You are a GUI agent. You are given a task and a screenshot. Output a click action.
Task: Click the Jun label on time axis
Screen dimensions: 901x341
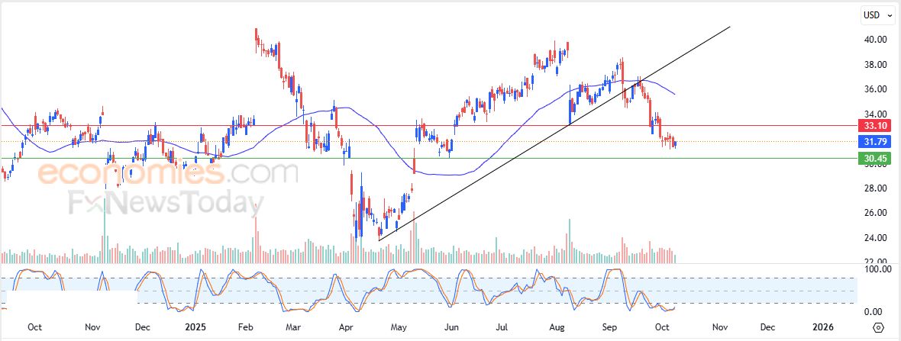[452, 327]
